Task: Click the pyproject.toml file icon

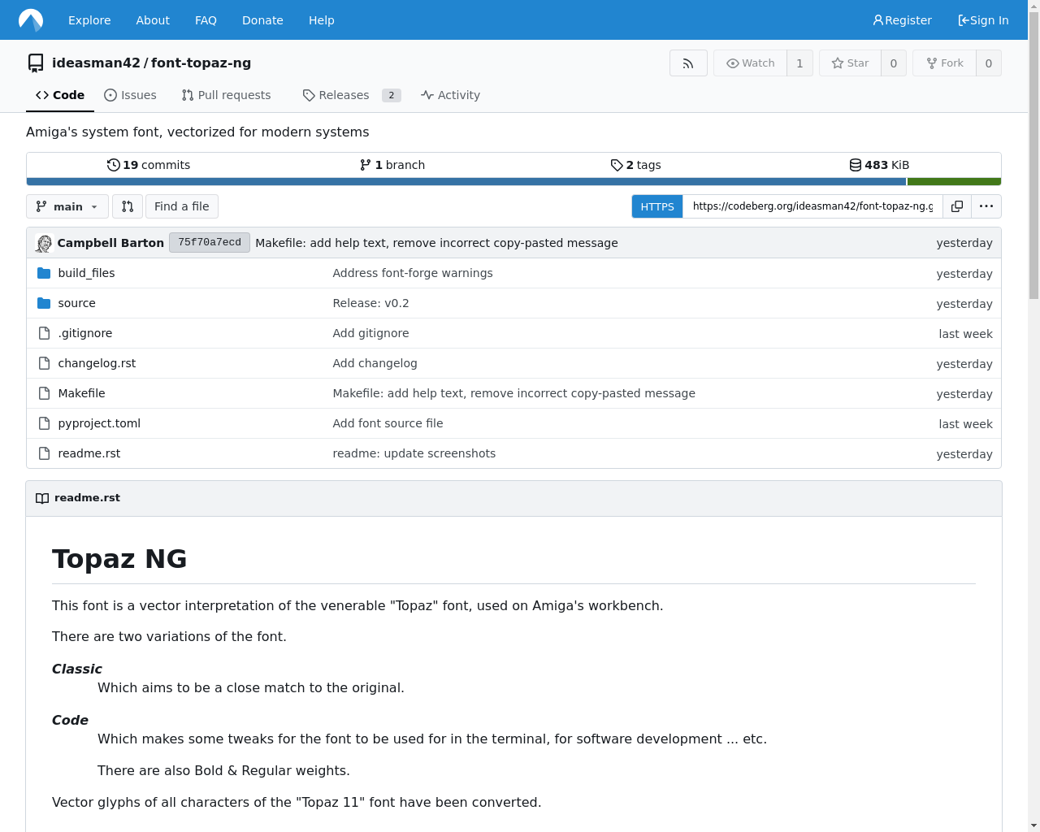Action: (44, 423)
